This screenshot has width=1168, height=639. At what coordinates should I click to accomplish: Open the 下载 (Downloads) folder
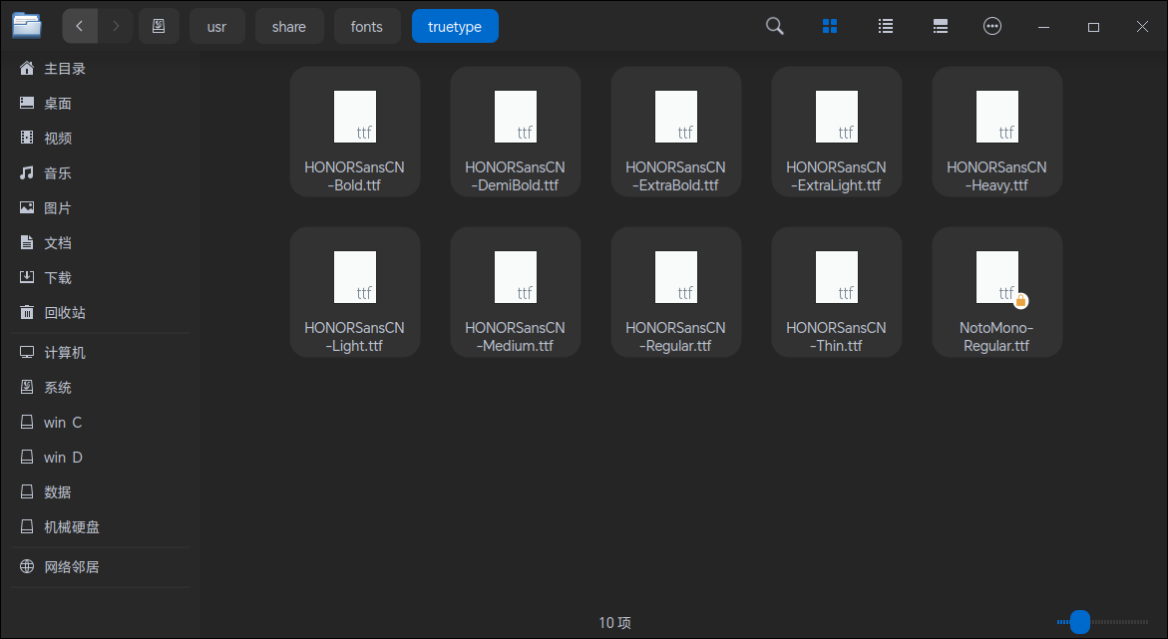(x=57, y=276)
